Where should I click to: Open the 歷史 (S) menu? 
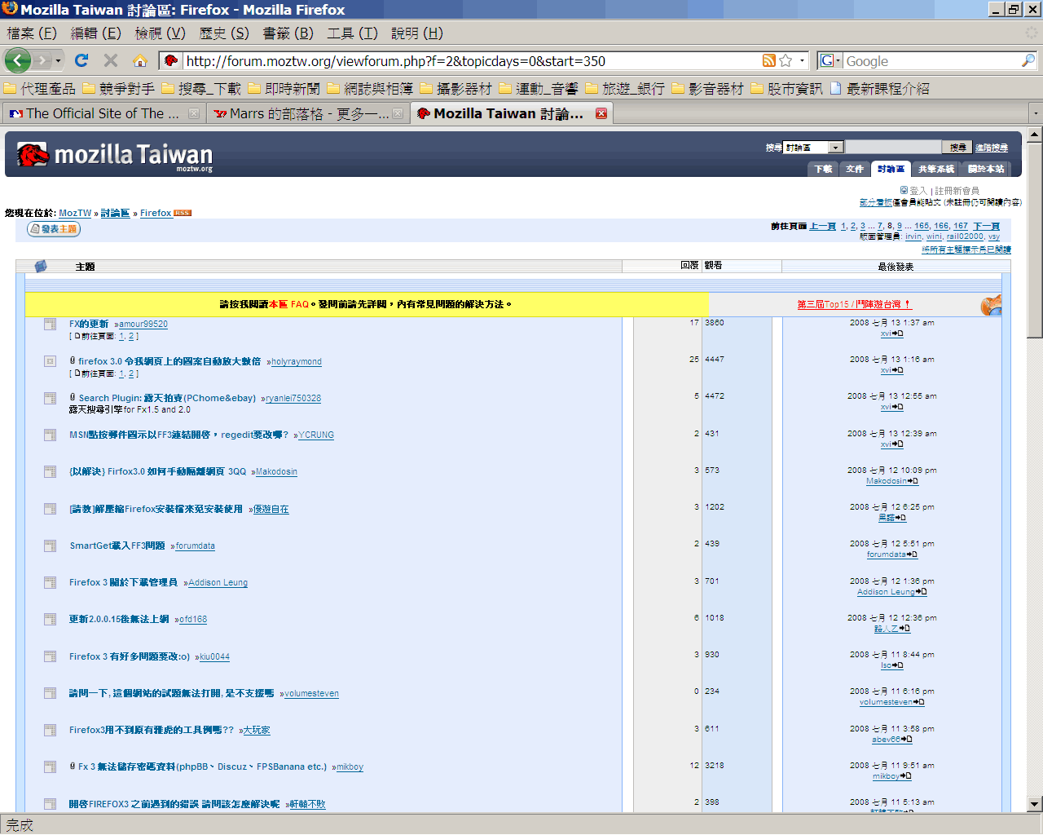pyautogui.click(x=224, y=33)
